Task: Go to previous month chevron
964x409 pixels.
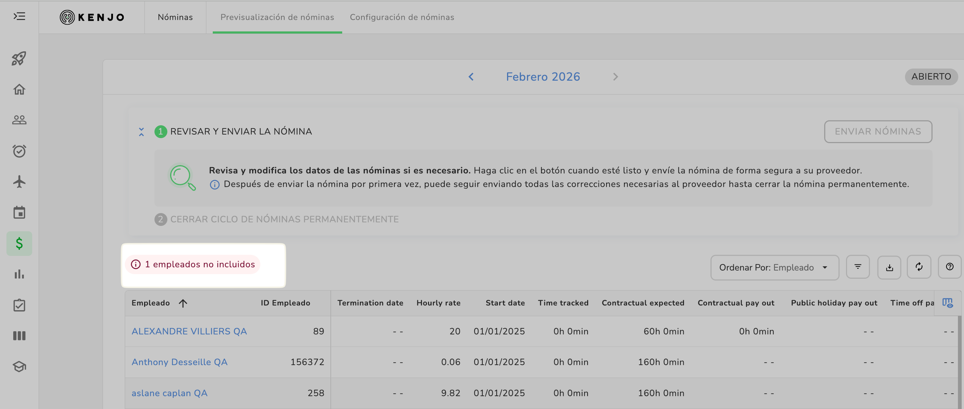Action: tap(471, 77)
